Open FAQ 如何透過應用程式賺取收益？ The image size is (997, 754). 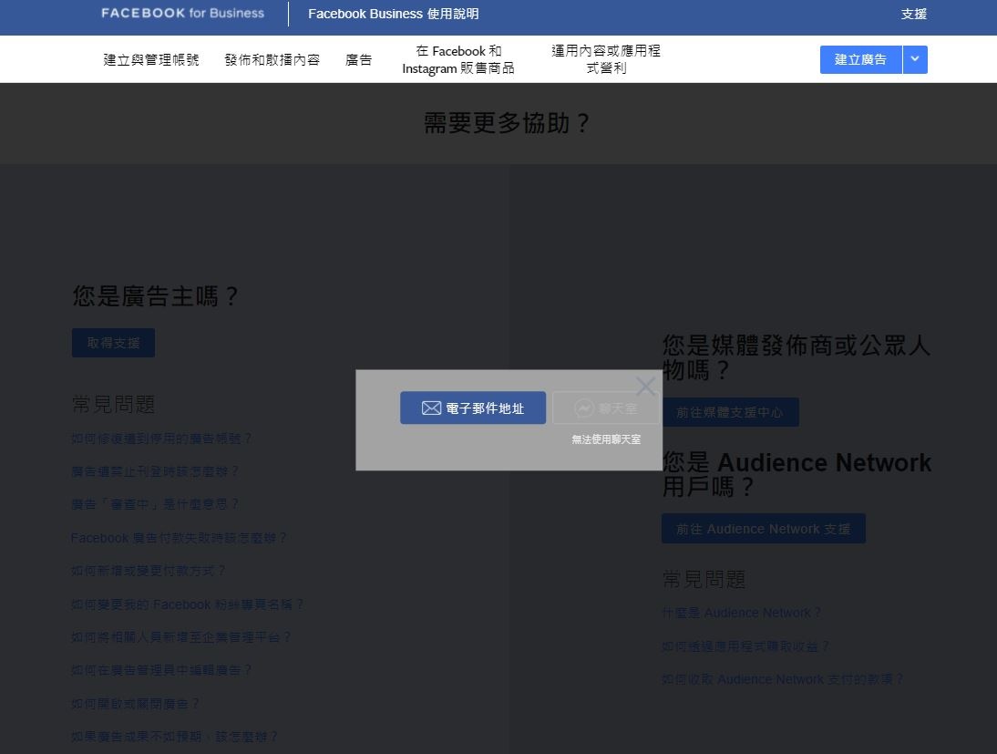click(x=745, y=646)
